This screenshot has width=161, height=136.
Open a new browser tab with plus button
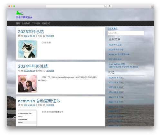pos(153,7)
